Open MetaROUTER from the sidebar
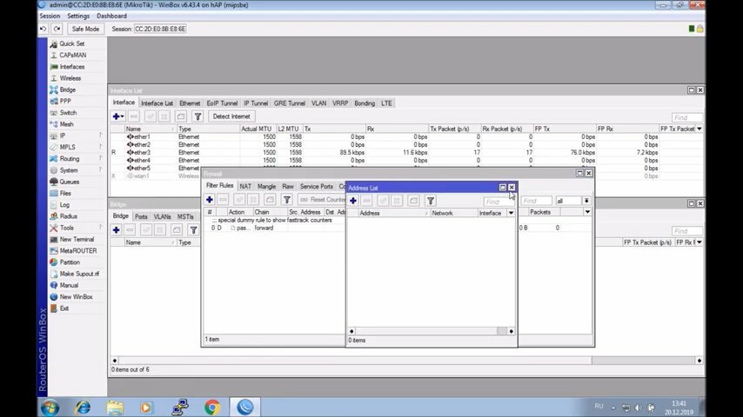Screen dimensions: 743x417 tap(77, 251)
